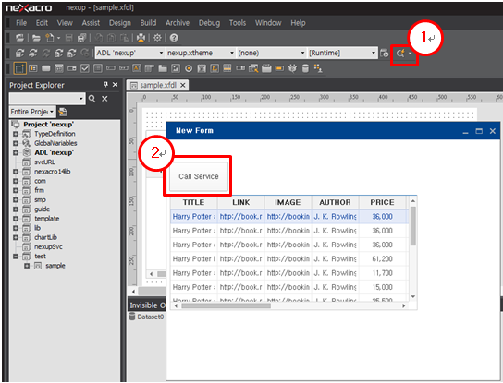Expand the sample tree node
Screen dimensions: 503x383
click(x=27, y=266)
